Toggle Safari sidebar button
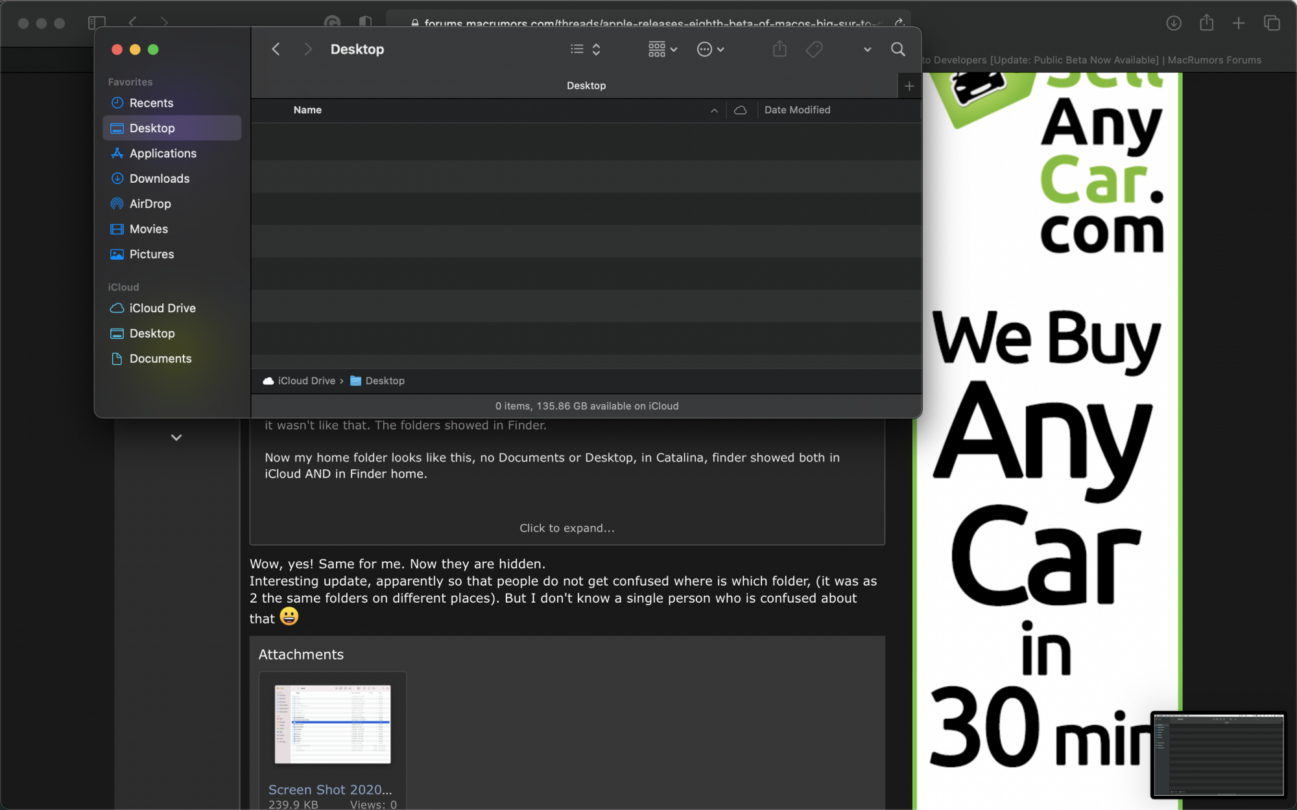This screenshot has height=810, width=1297. [x=97, y=23]
